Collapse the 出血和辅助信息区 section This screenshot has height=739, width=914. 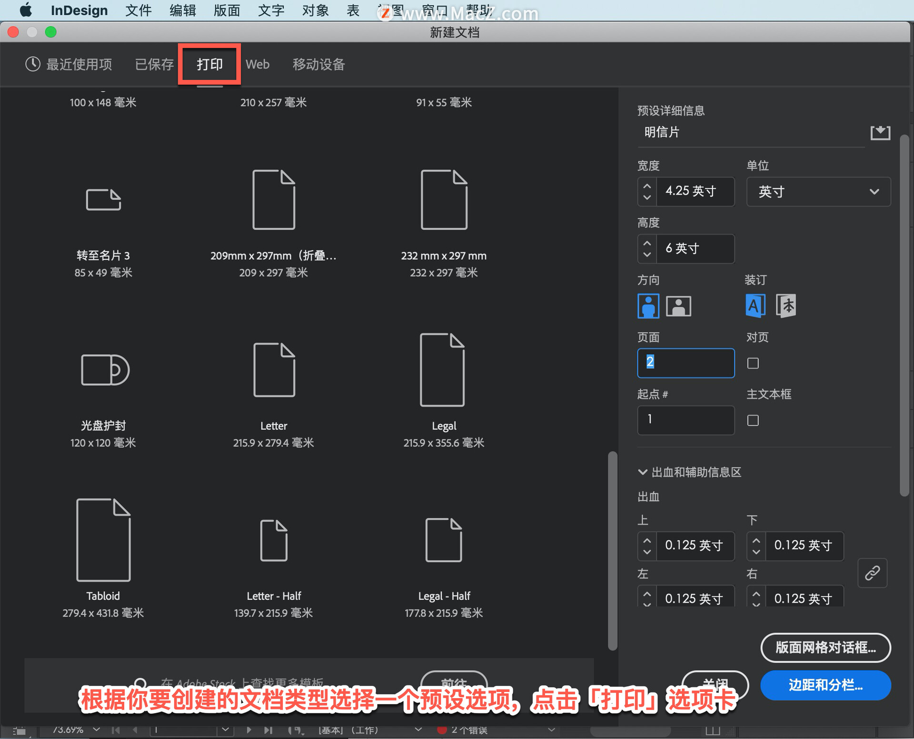point(642,472)
